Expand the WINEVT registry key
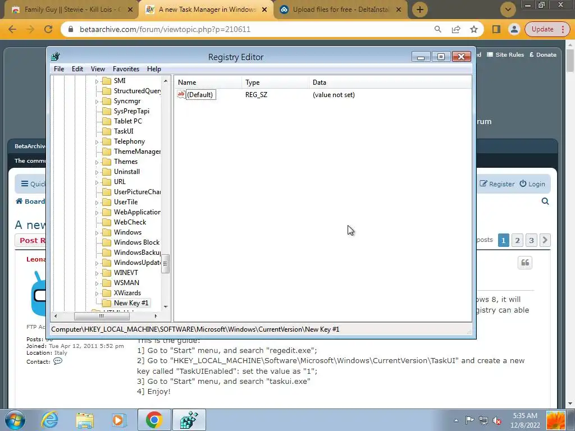575x431 pixels. (x=97, y=273)
